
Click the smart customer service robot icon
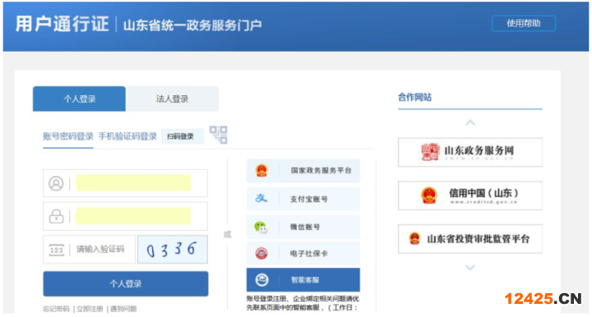tap(261, 280)
